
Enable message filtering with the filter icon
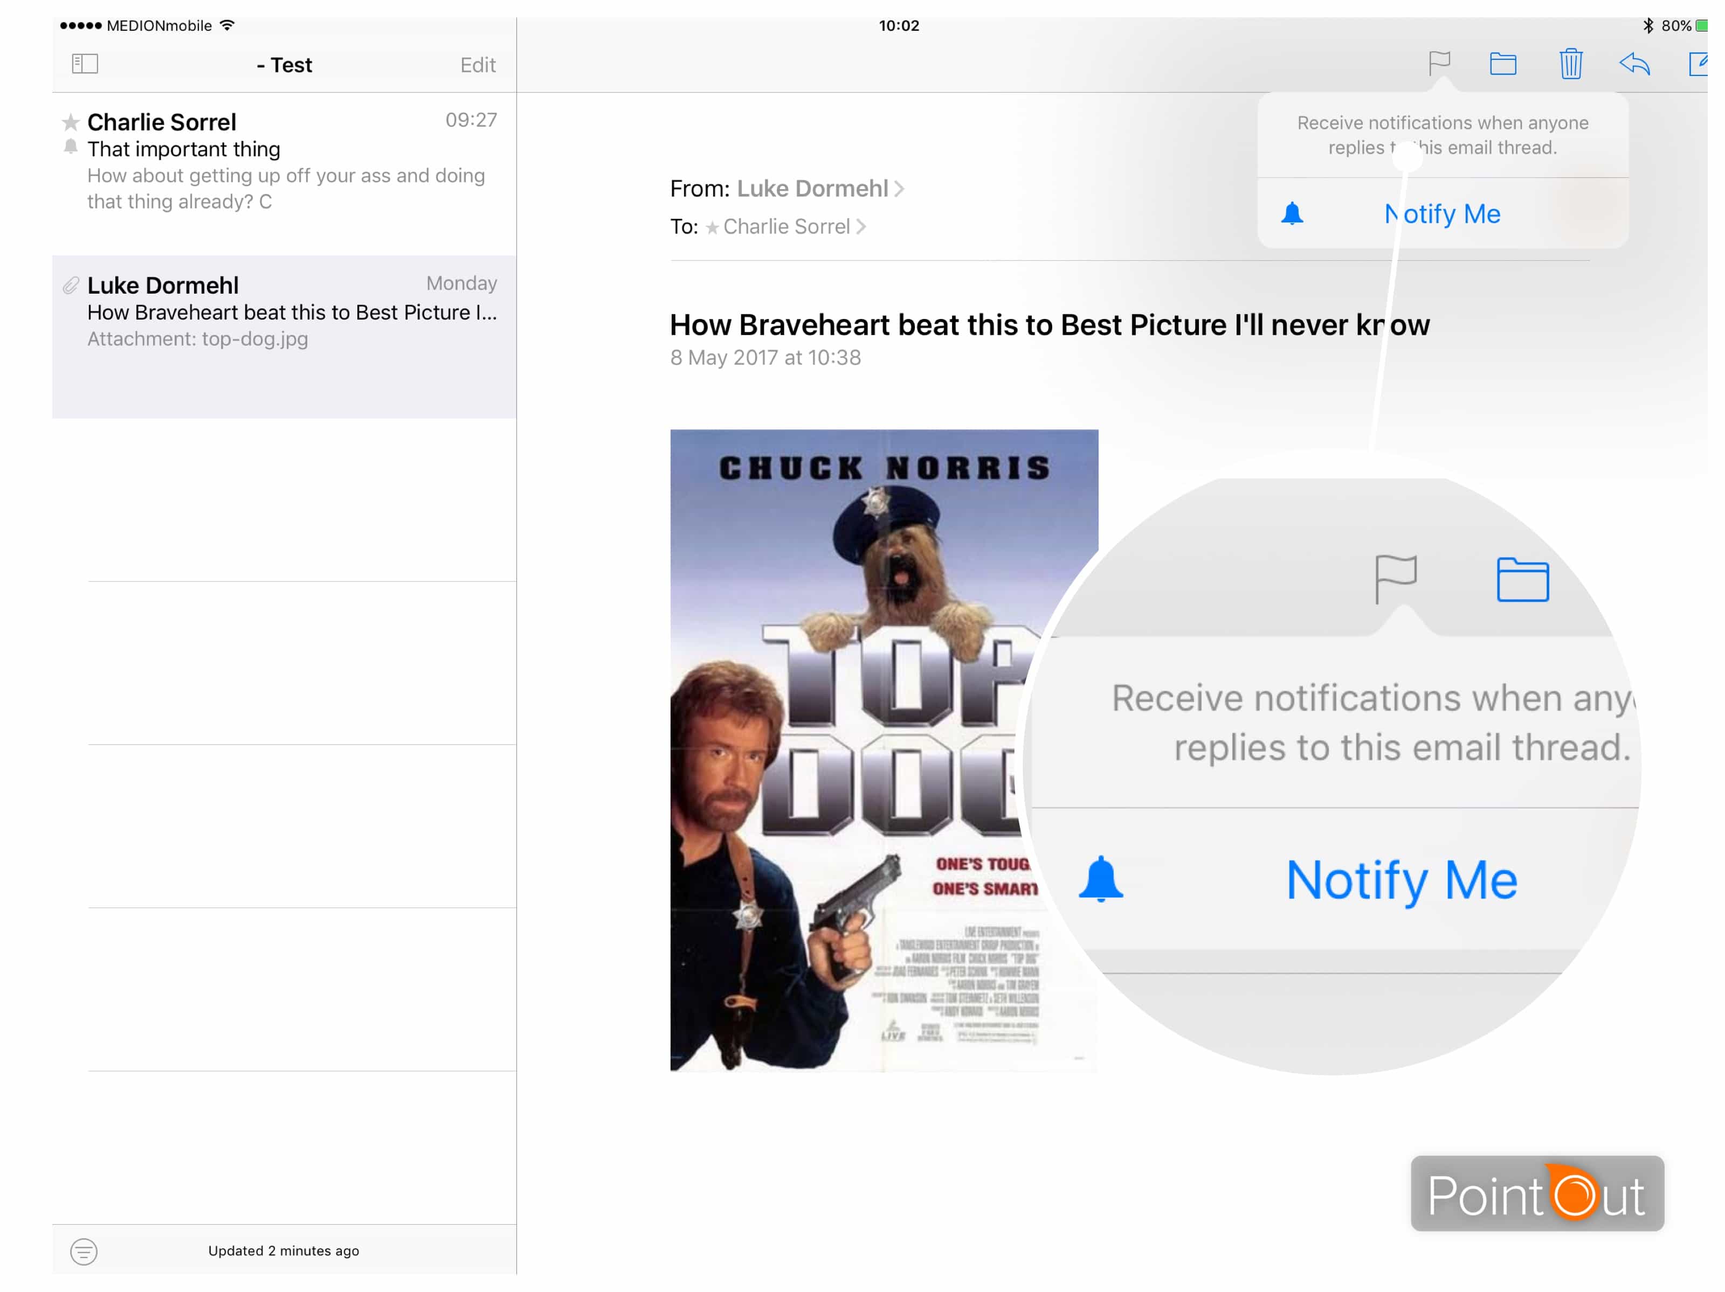point(85,1251)
